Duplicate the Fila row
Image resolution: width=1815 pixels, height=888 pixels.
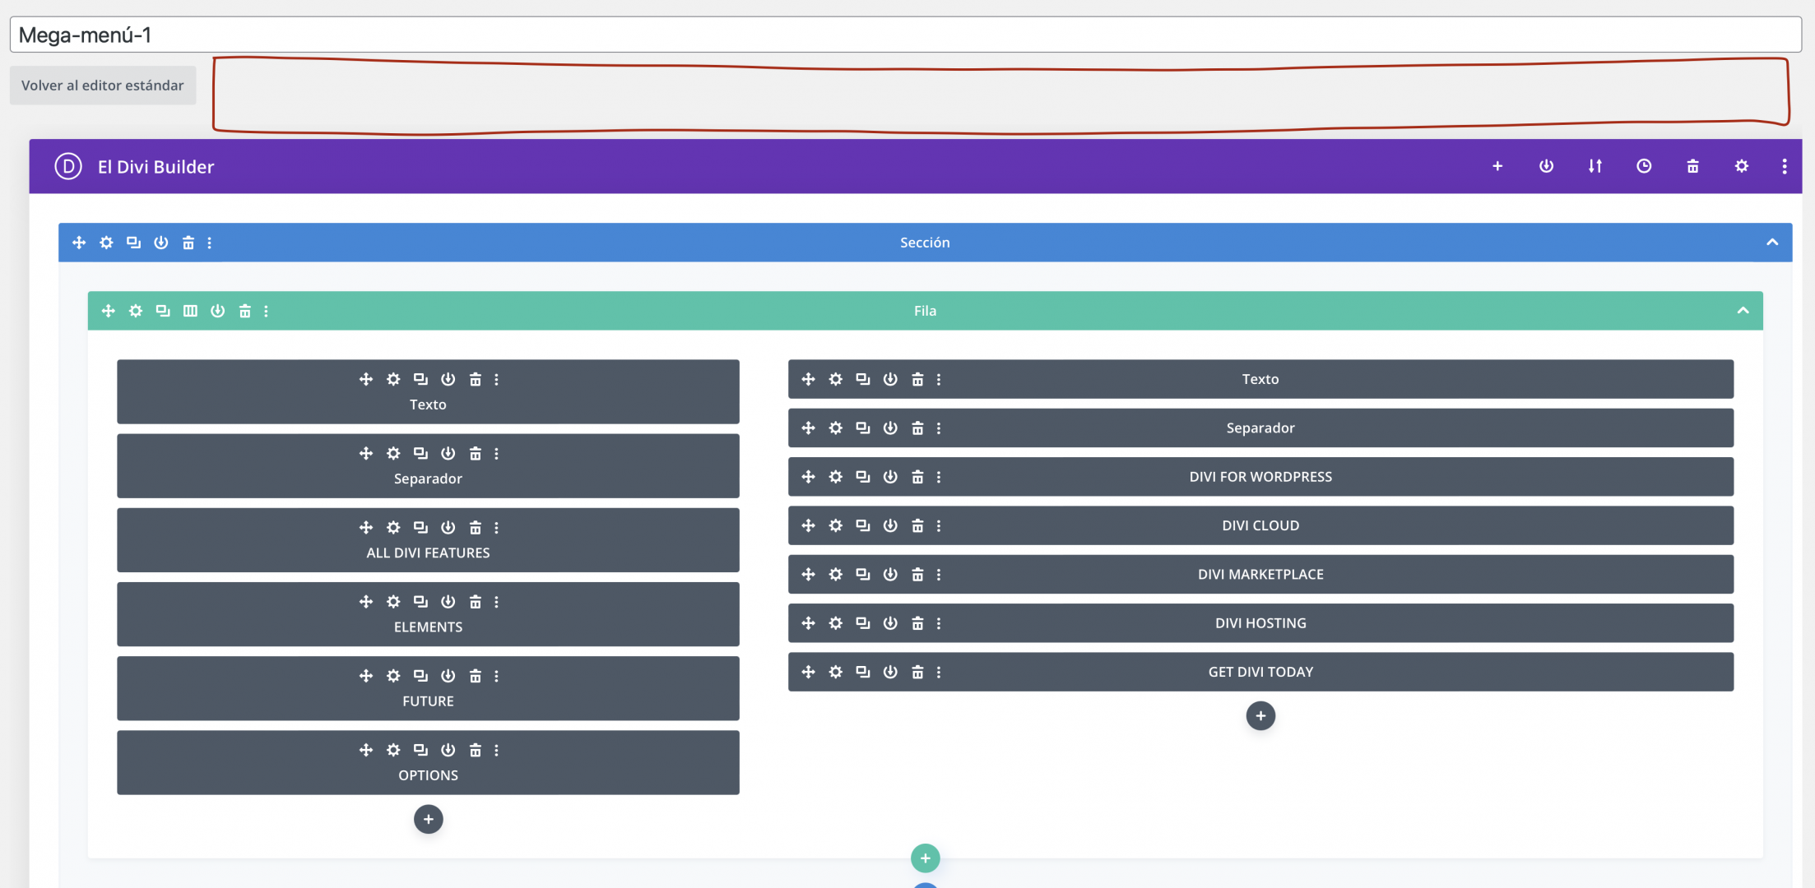163,311
